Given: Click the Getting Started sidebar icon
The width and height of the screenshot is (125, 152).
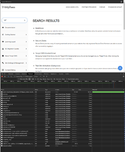Looking at the screenshot, I should click(x=3, y=35).
